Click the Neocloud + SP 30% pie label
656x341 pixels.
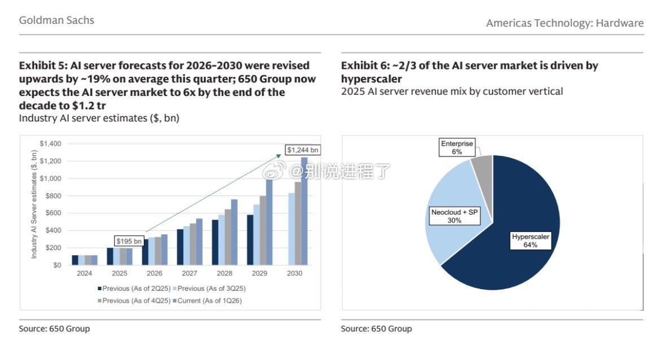[454, 216]
